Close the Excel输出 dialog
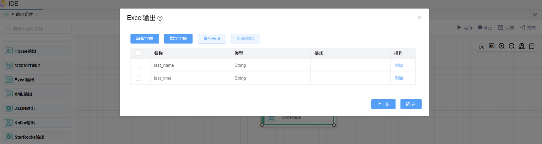The image size is (542, 144). coord(419,18)
